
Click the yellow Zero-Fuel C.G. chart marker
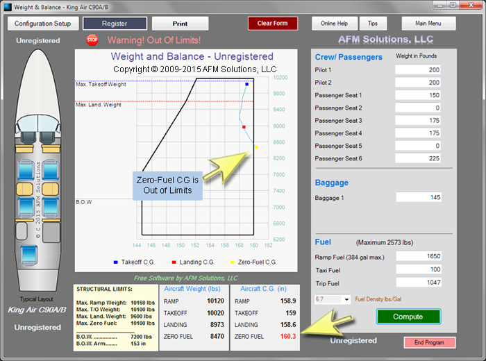tap(257, 147)
